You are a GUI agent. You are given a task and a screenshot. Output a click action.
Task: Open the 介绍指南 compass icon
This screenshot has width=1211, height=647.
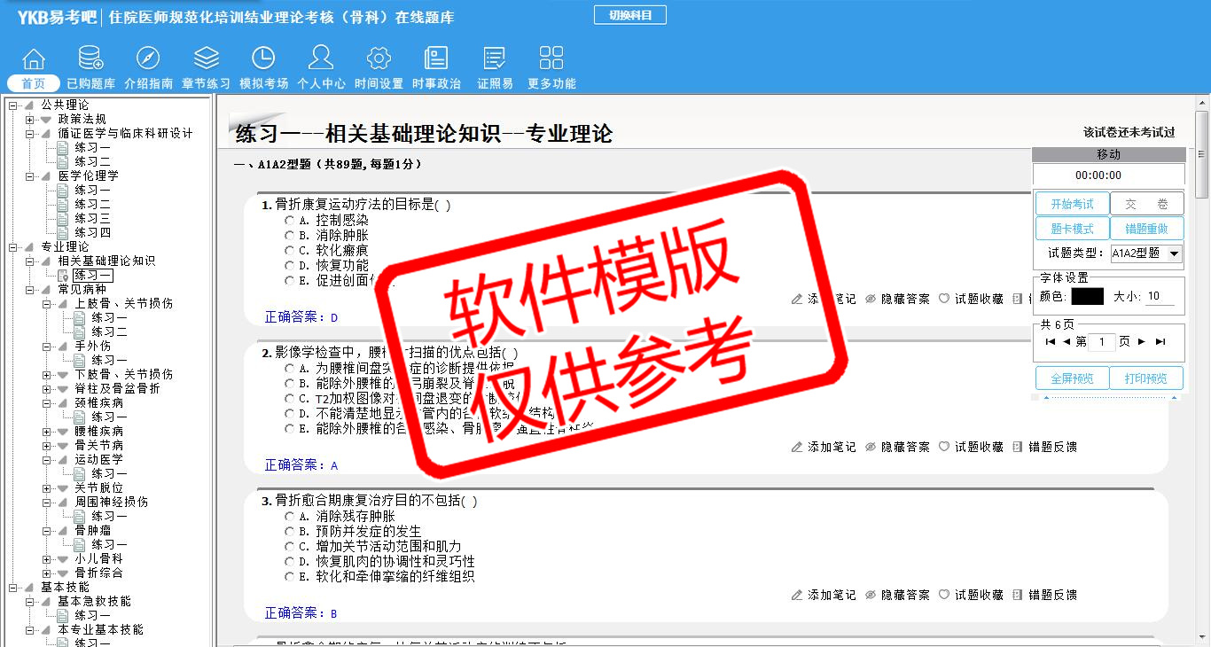coord(148,58)
